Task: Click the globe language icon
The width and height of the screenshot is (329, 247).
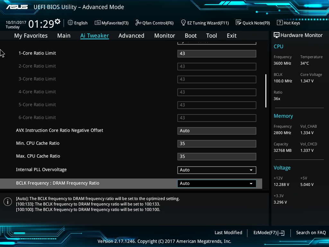Action: pyautogui.click(x=70, y=23)
